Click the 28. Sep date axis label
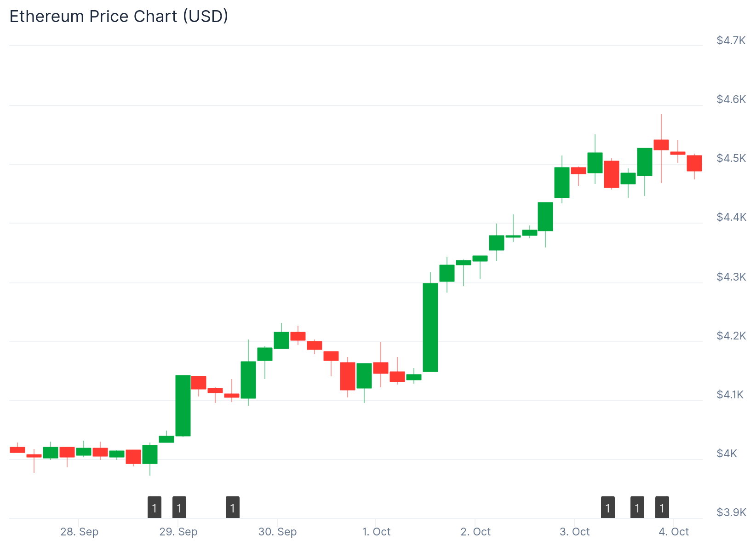756x552 pixels. (x=80, y=532)
